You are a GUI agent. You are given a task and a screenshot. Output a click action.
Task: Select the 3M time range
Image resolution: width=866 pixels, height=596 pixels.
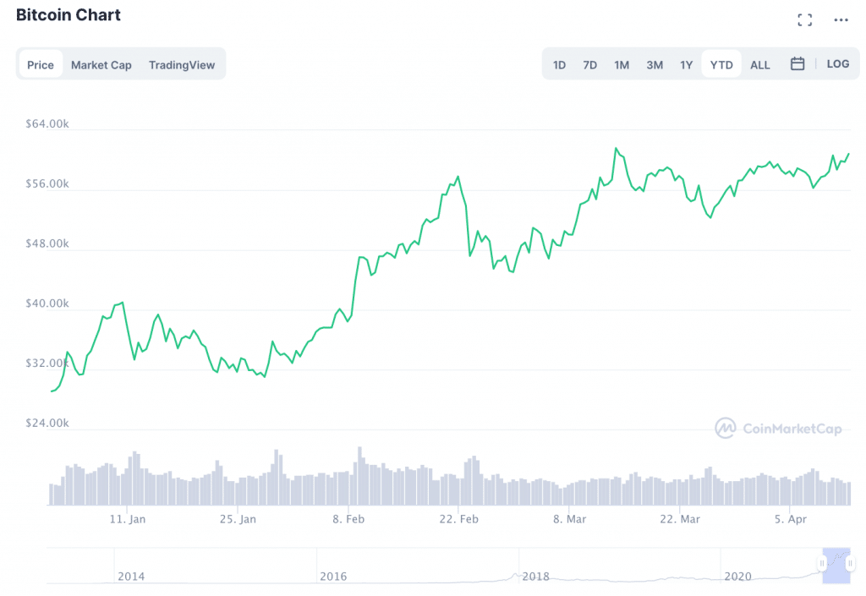(x=655, y=65)
